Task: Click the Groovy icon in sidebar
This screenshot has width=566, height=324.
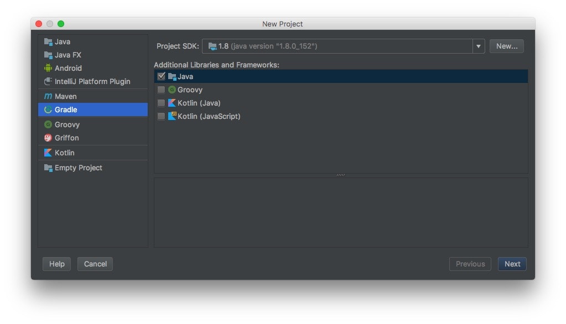Action: point(48,124)
